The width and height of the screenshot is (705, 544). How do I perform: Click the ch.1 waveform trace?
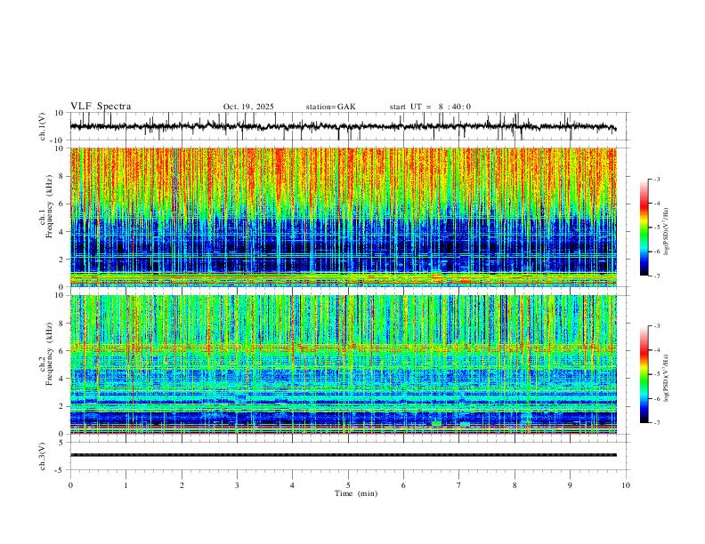(x=343, y=126)
